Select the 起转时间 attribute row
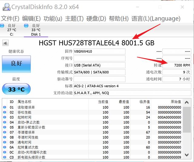Screen dimensions: 194x162 (x=92, y=117)
